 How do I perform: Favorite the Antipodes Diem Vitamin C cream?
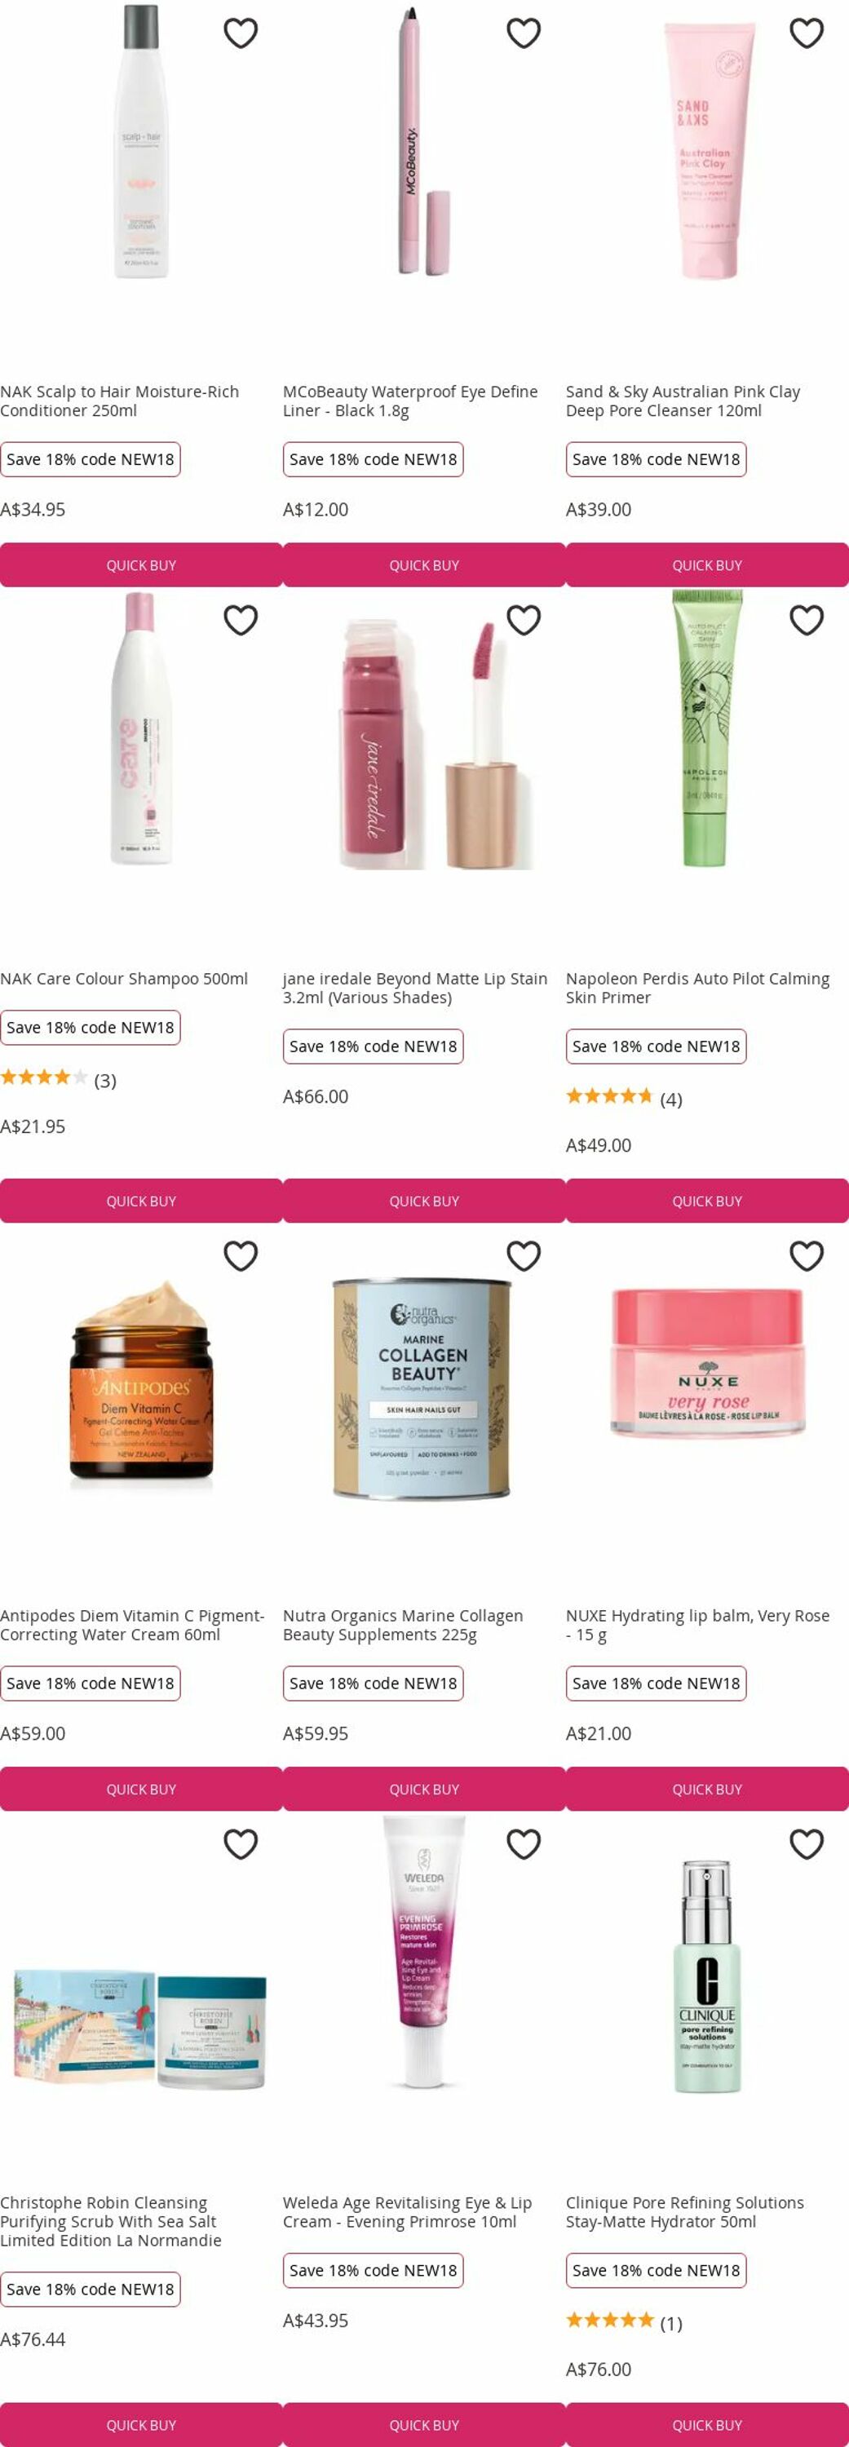pyautogui.click(x=241, y=1256)
